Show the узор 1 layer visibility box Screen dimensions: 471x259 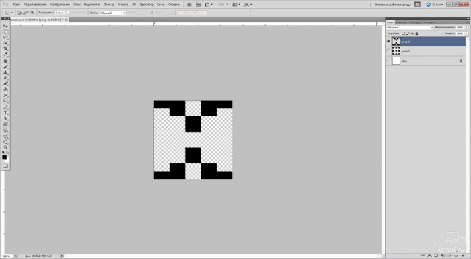click(388, 51)
